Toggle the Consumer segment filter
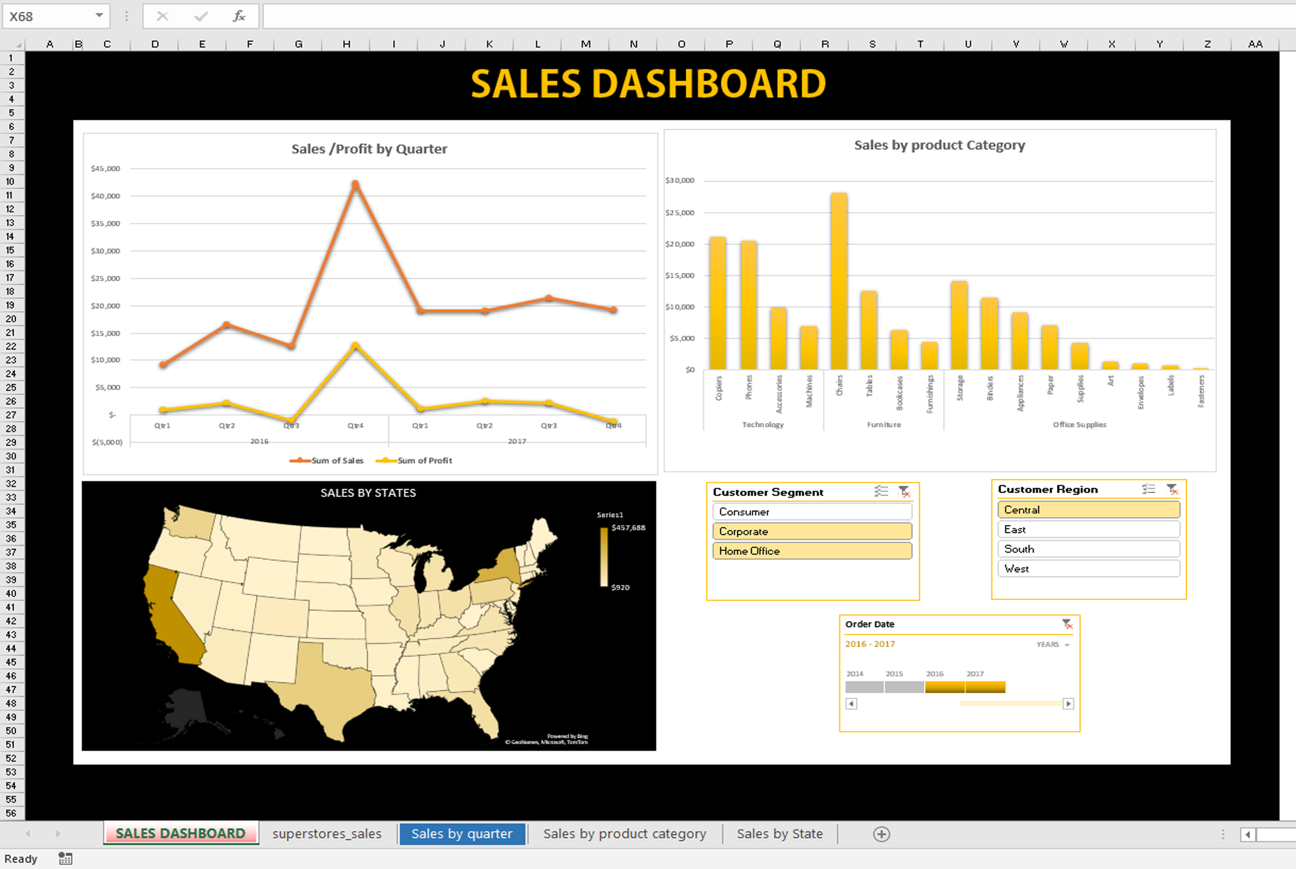Screen dimensions: 1296x869 (811, 511)
